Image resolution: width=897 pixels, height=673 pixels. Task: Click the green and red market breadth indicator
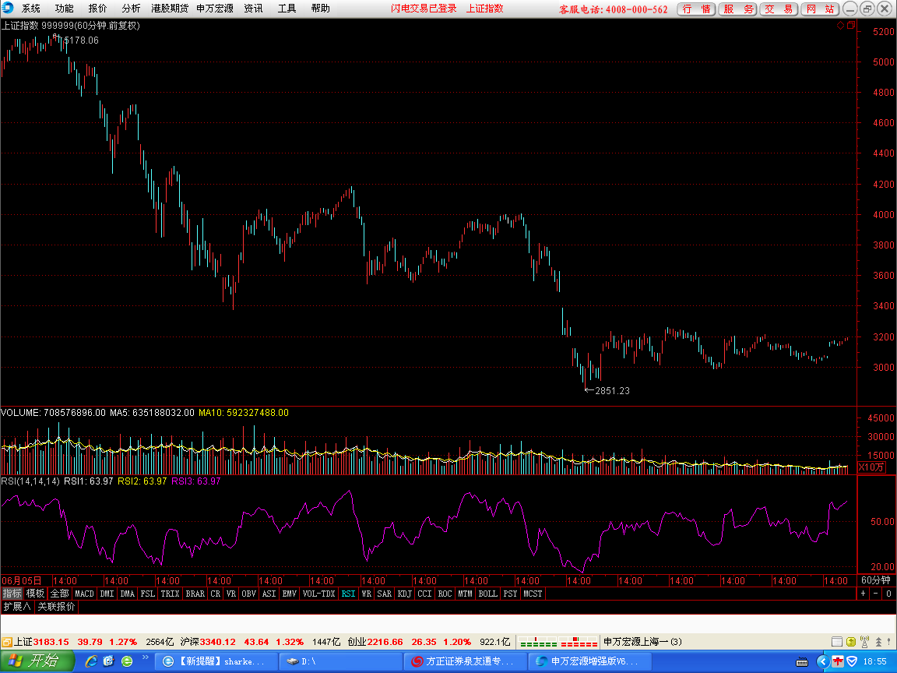click(x=558, y=642)
